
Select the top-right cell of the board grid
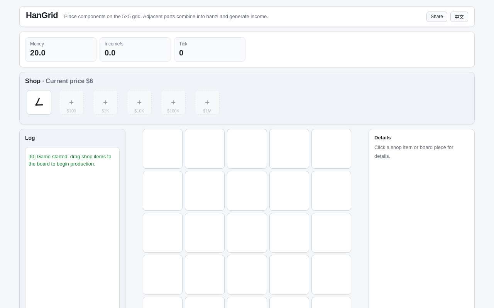point(331,149)
